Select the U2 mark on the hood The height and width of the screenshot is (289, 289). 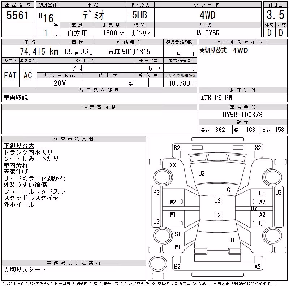pyautogui.click(x=202, y=173)
